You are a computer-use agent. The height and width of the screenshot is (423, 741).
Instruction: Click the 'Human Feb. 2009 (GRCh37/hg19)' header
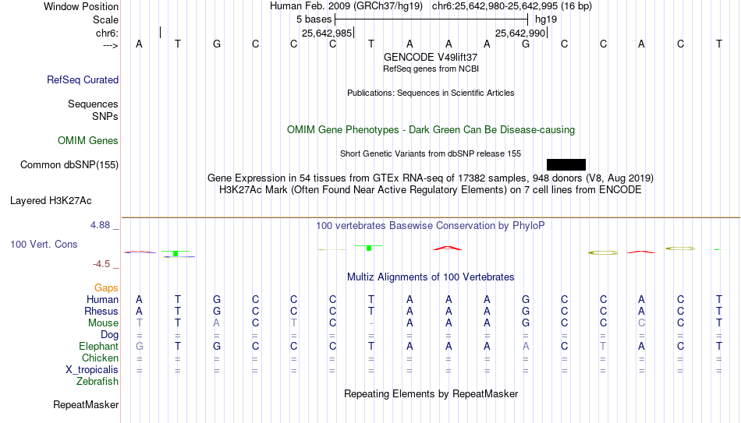pyautogui.click(x=347, y=6)
